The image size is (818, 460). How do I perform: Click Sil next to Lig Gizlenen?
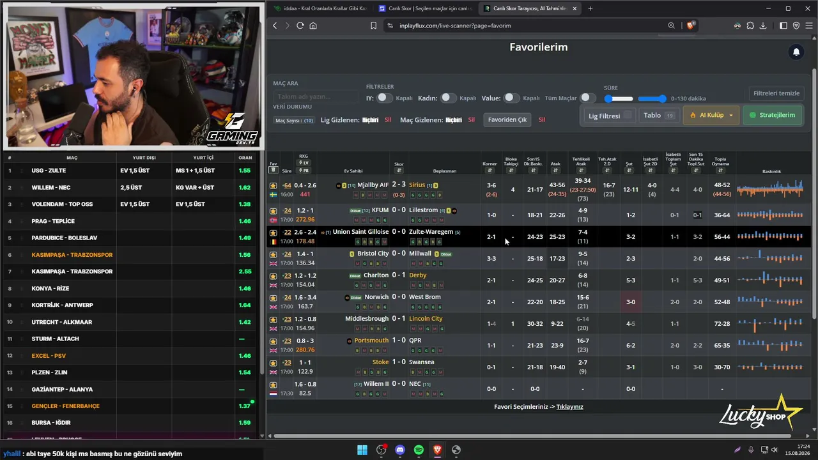click(x=388, y=120)
